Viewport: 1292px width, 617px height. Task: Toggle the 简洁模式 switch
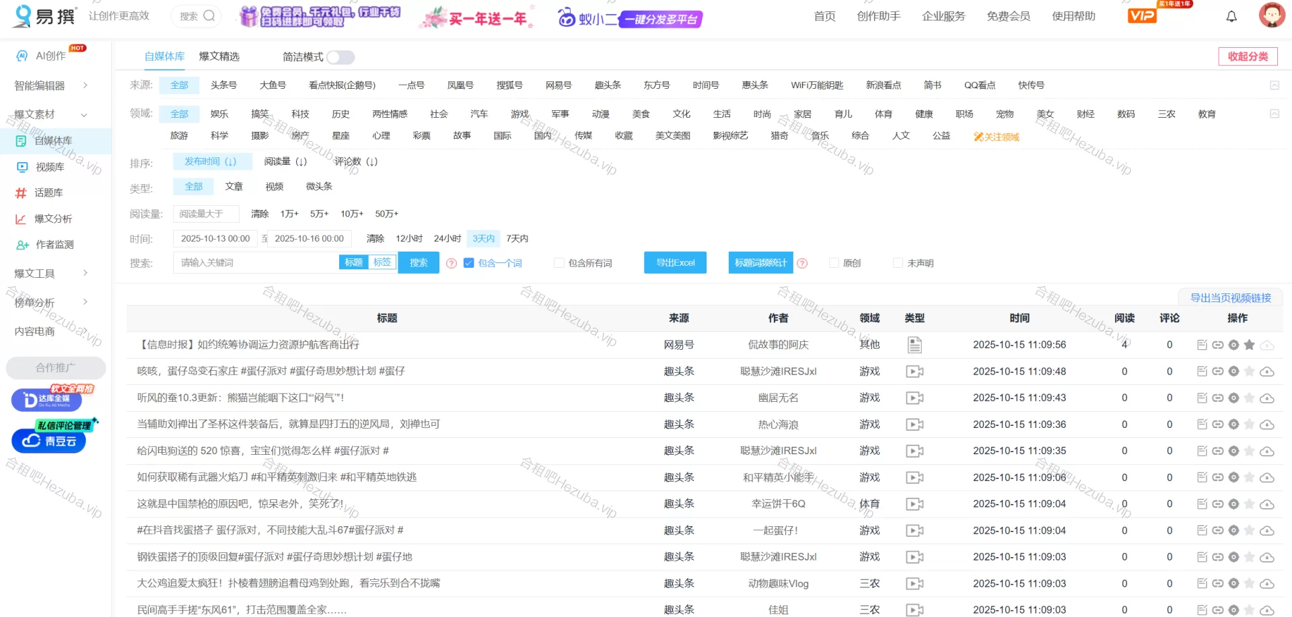pos(340,57)
